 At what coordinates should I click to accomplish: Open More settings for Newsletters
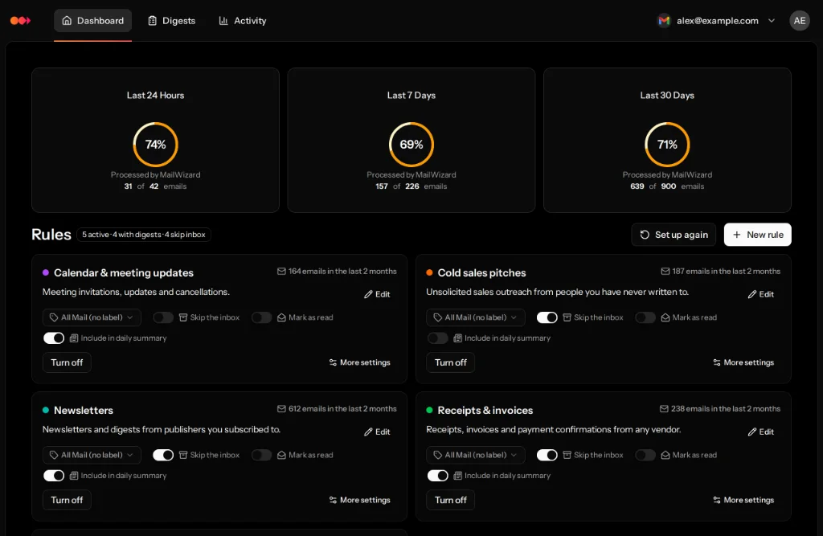click(359, 500)
